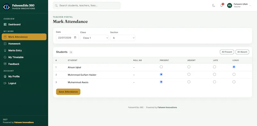This screenshot has height=126, width=257.
Task: Mark Muhammad Awais as Late
Action: (x=214, y=82)
